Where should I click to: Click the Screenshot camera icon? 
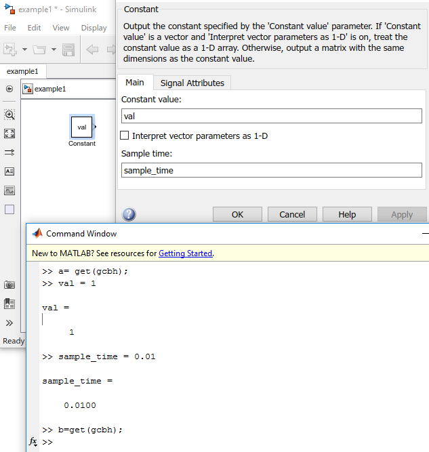[x=9, y=285]
